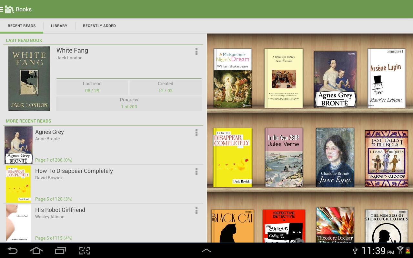Expand the Last read date field
The height and width of the screenshot is (258, 413).
(92, 87)
